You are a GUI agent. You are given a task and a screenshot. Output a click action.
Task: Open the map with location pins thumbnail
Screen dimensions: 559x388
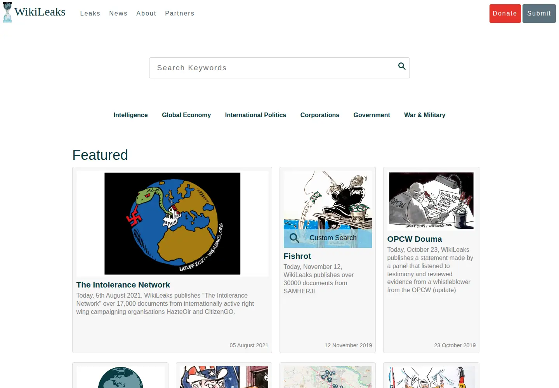click(x=328, y=377)
